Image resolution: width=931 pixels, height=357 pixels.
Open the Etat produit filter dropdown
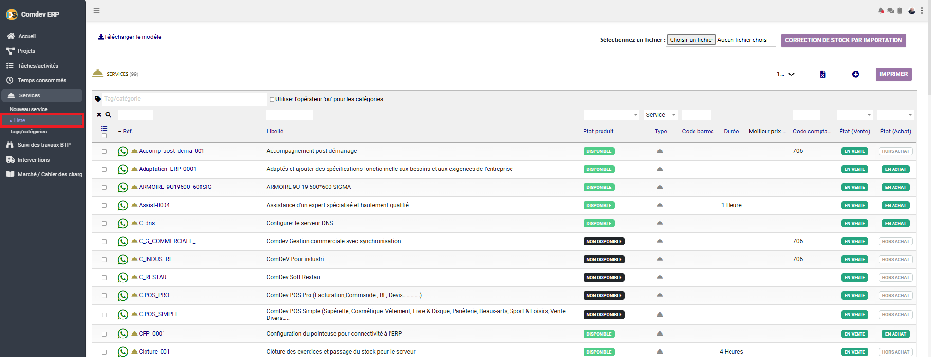(x=611, y=115)
